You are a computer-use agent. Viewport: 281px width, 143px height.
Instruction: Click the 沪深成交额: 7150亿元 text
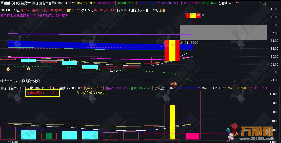pos(92,93)
